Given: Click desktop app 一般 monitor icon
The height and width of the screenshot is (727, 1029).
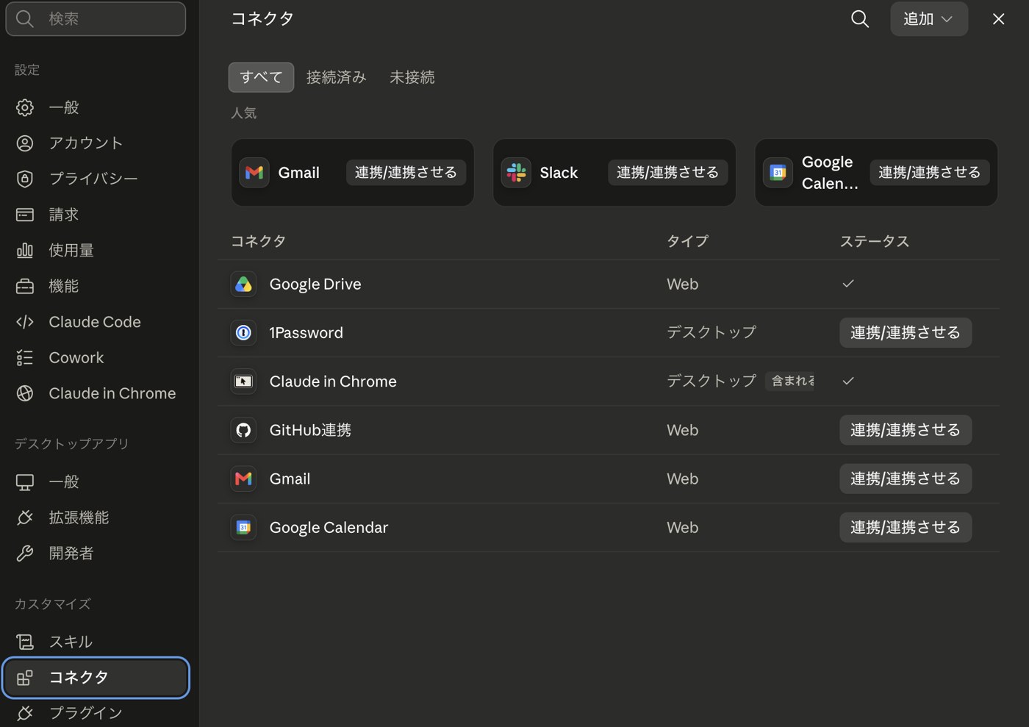Looking at the screenshot, I should [x=25, y=482].
